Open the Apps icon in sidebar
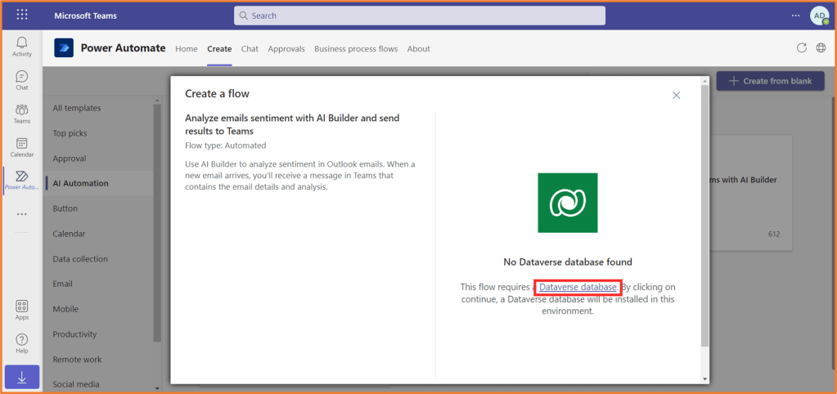 tap(21, 310)
